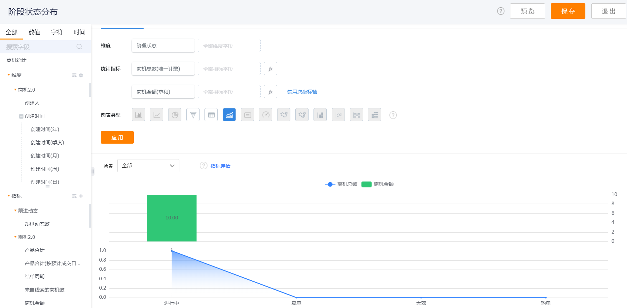Select the bubble map chart type icon
627x308 pixels.
point(302,115)
